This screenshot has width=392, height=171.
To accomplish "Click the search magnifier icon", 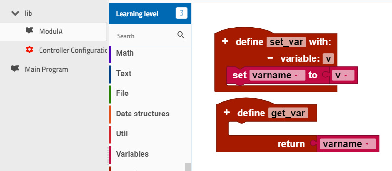I will pos(181,35).
